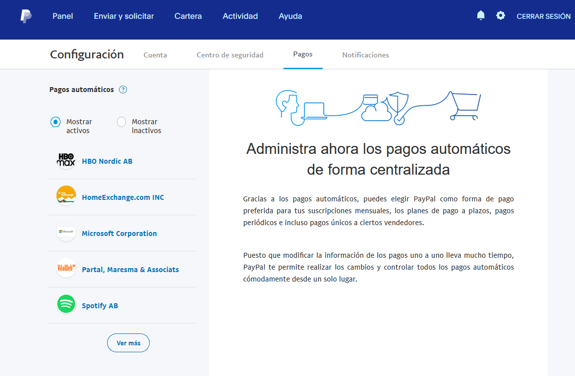Viewport: 575px width, 376px height.
Task: Open the Spotify AB payment link
Action: pos(100,306)
